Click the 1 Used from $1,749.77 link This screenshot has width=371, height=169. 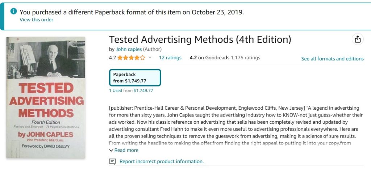pyautogui.click(x=131, y=90)
